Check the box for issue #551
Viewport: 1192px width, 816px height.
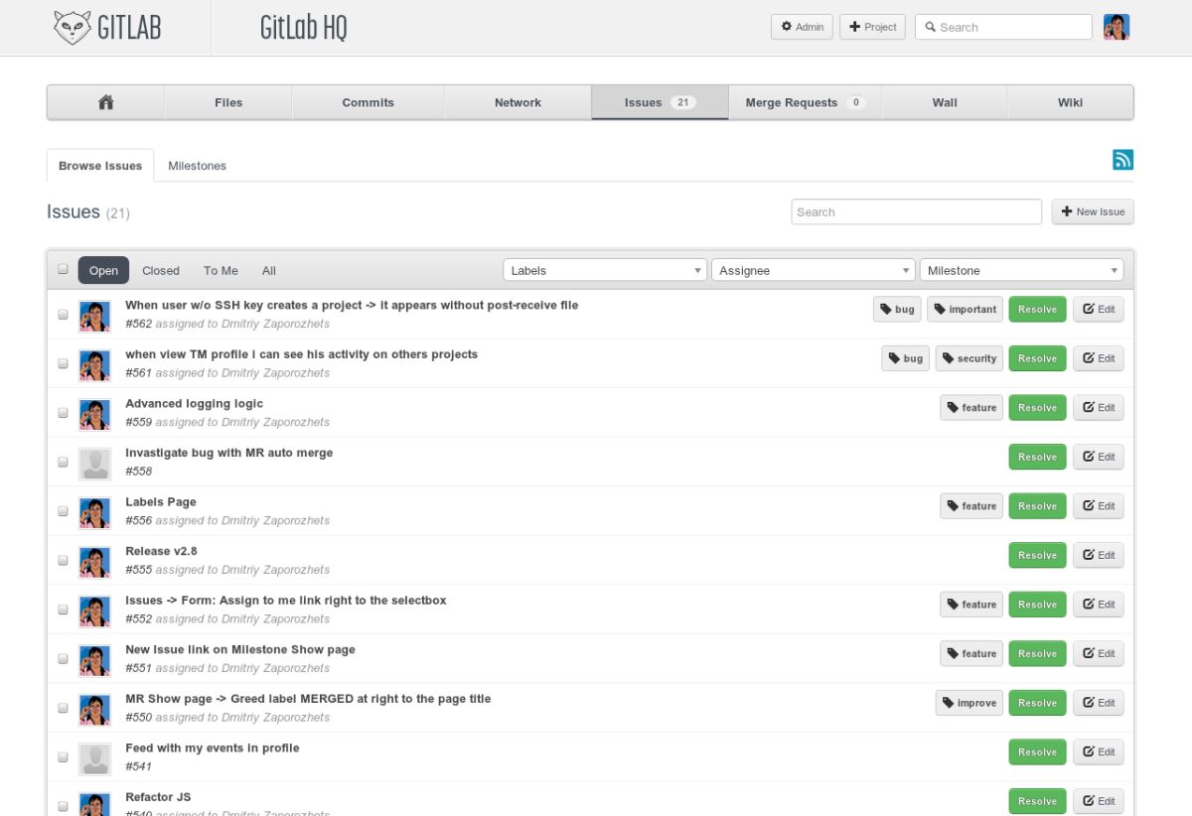(64, 659)
